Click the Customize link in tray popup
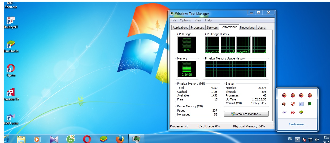Image resolution: width=330 pixels, height=143 pixels. (297, 124)
